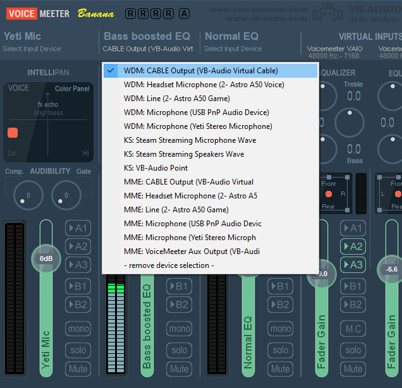Disable A3 on first virtual input strip
This screenshot has height=388, width=402.
353,265
